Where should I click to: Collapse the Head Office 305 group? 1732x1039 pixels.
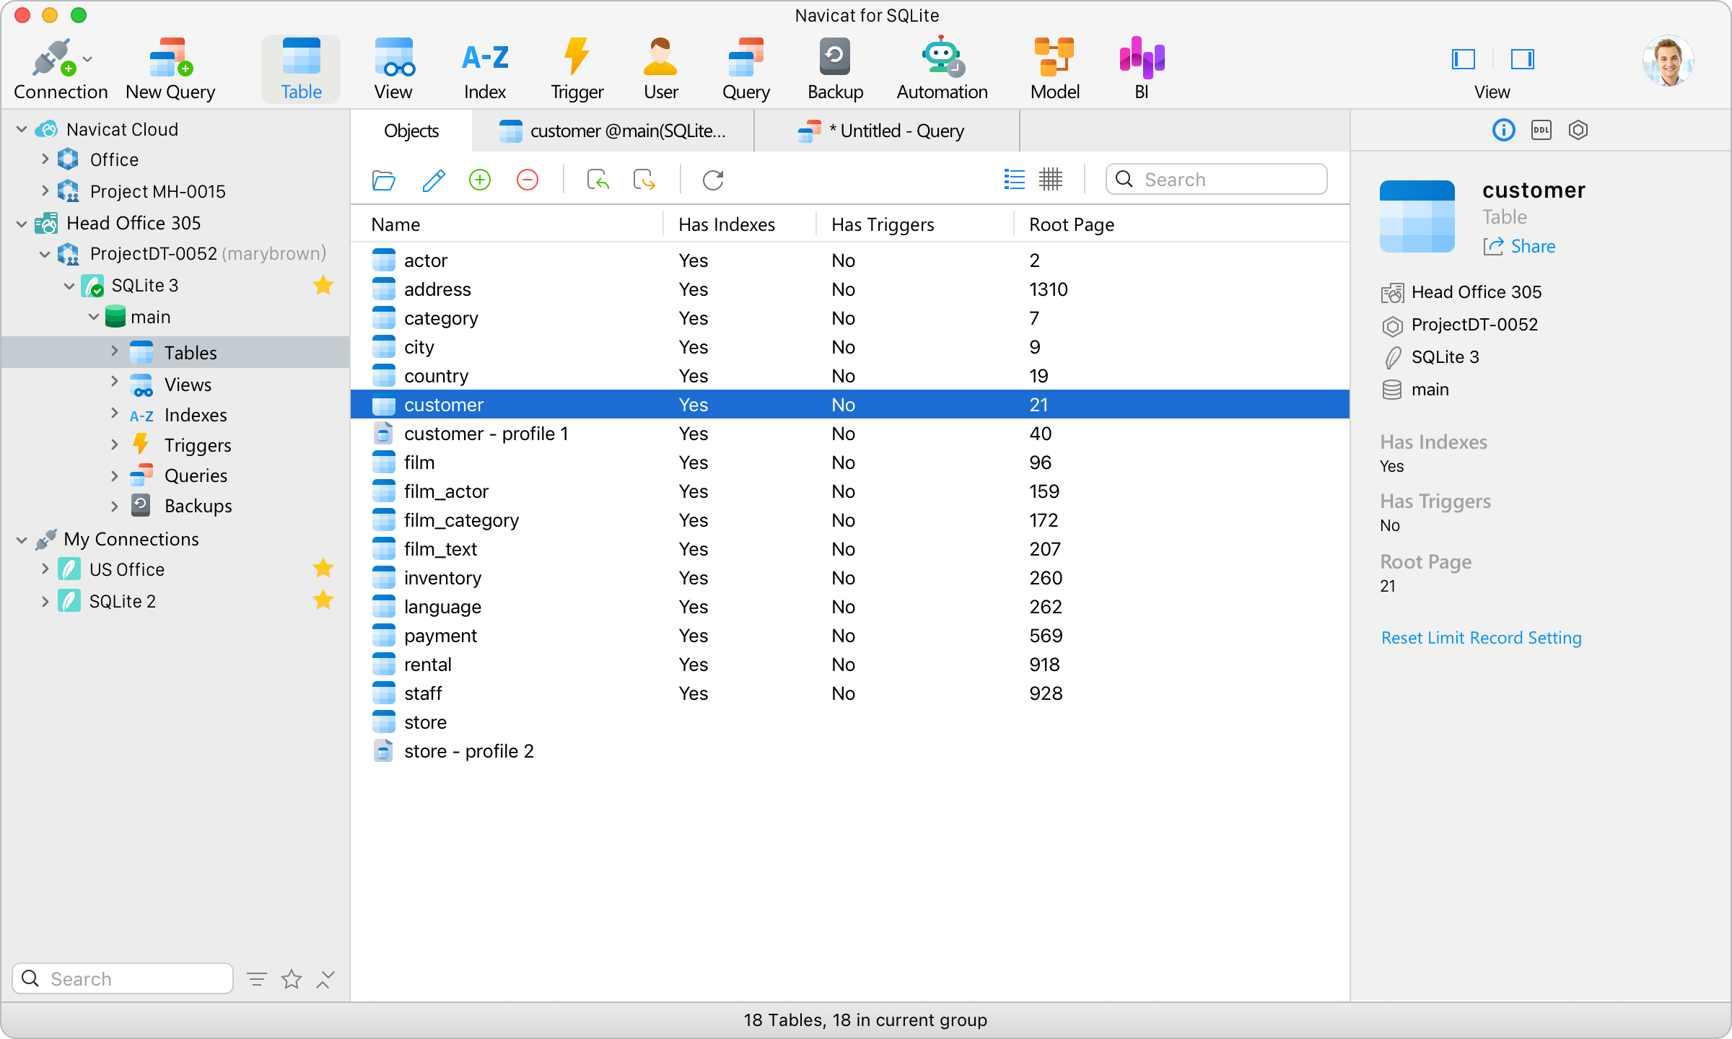(x=21, y=223)
